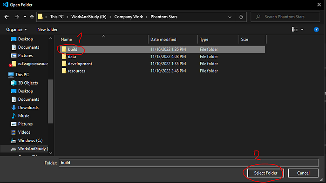Sort by Date modified column
The image size is (326, 183).
point(163,39)
